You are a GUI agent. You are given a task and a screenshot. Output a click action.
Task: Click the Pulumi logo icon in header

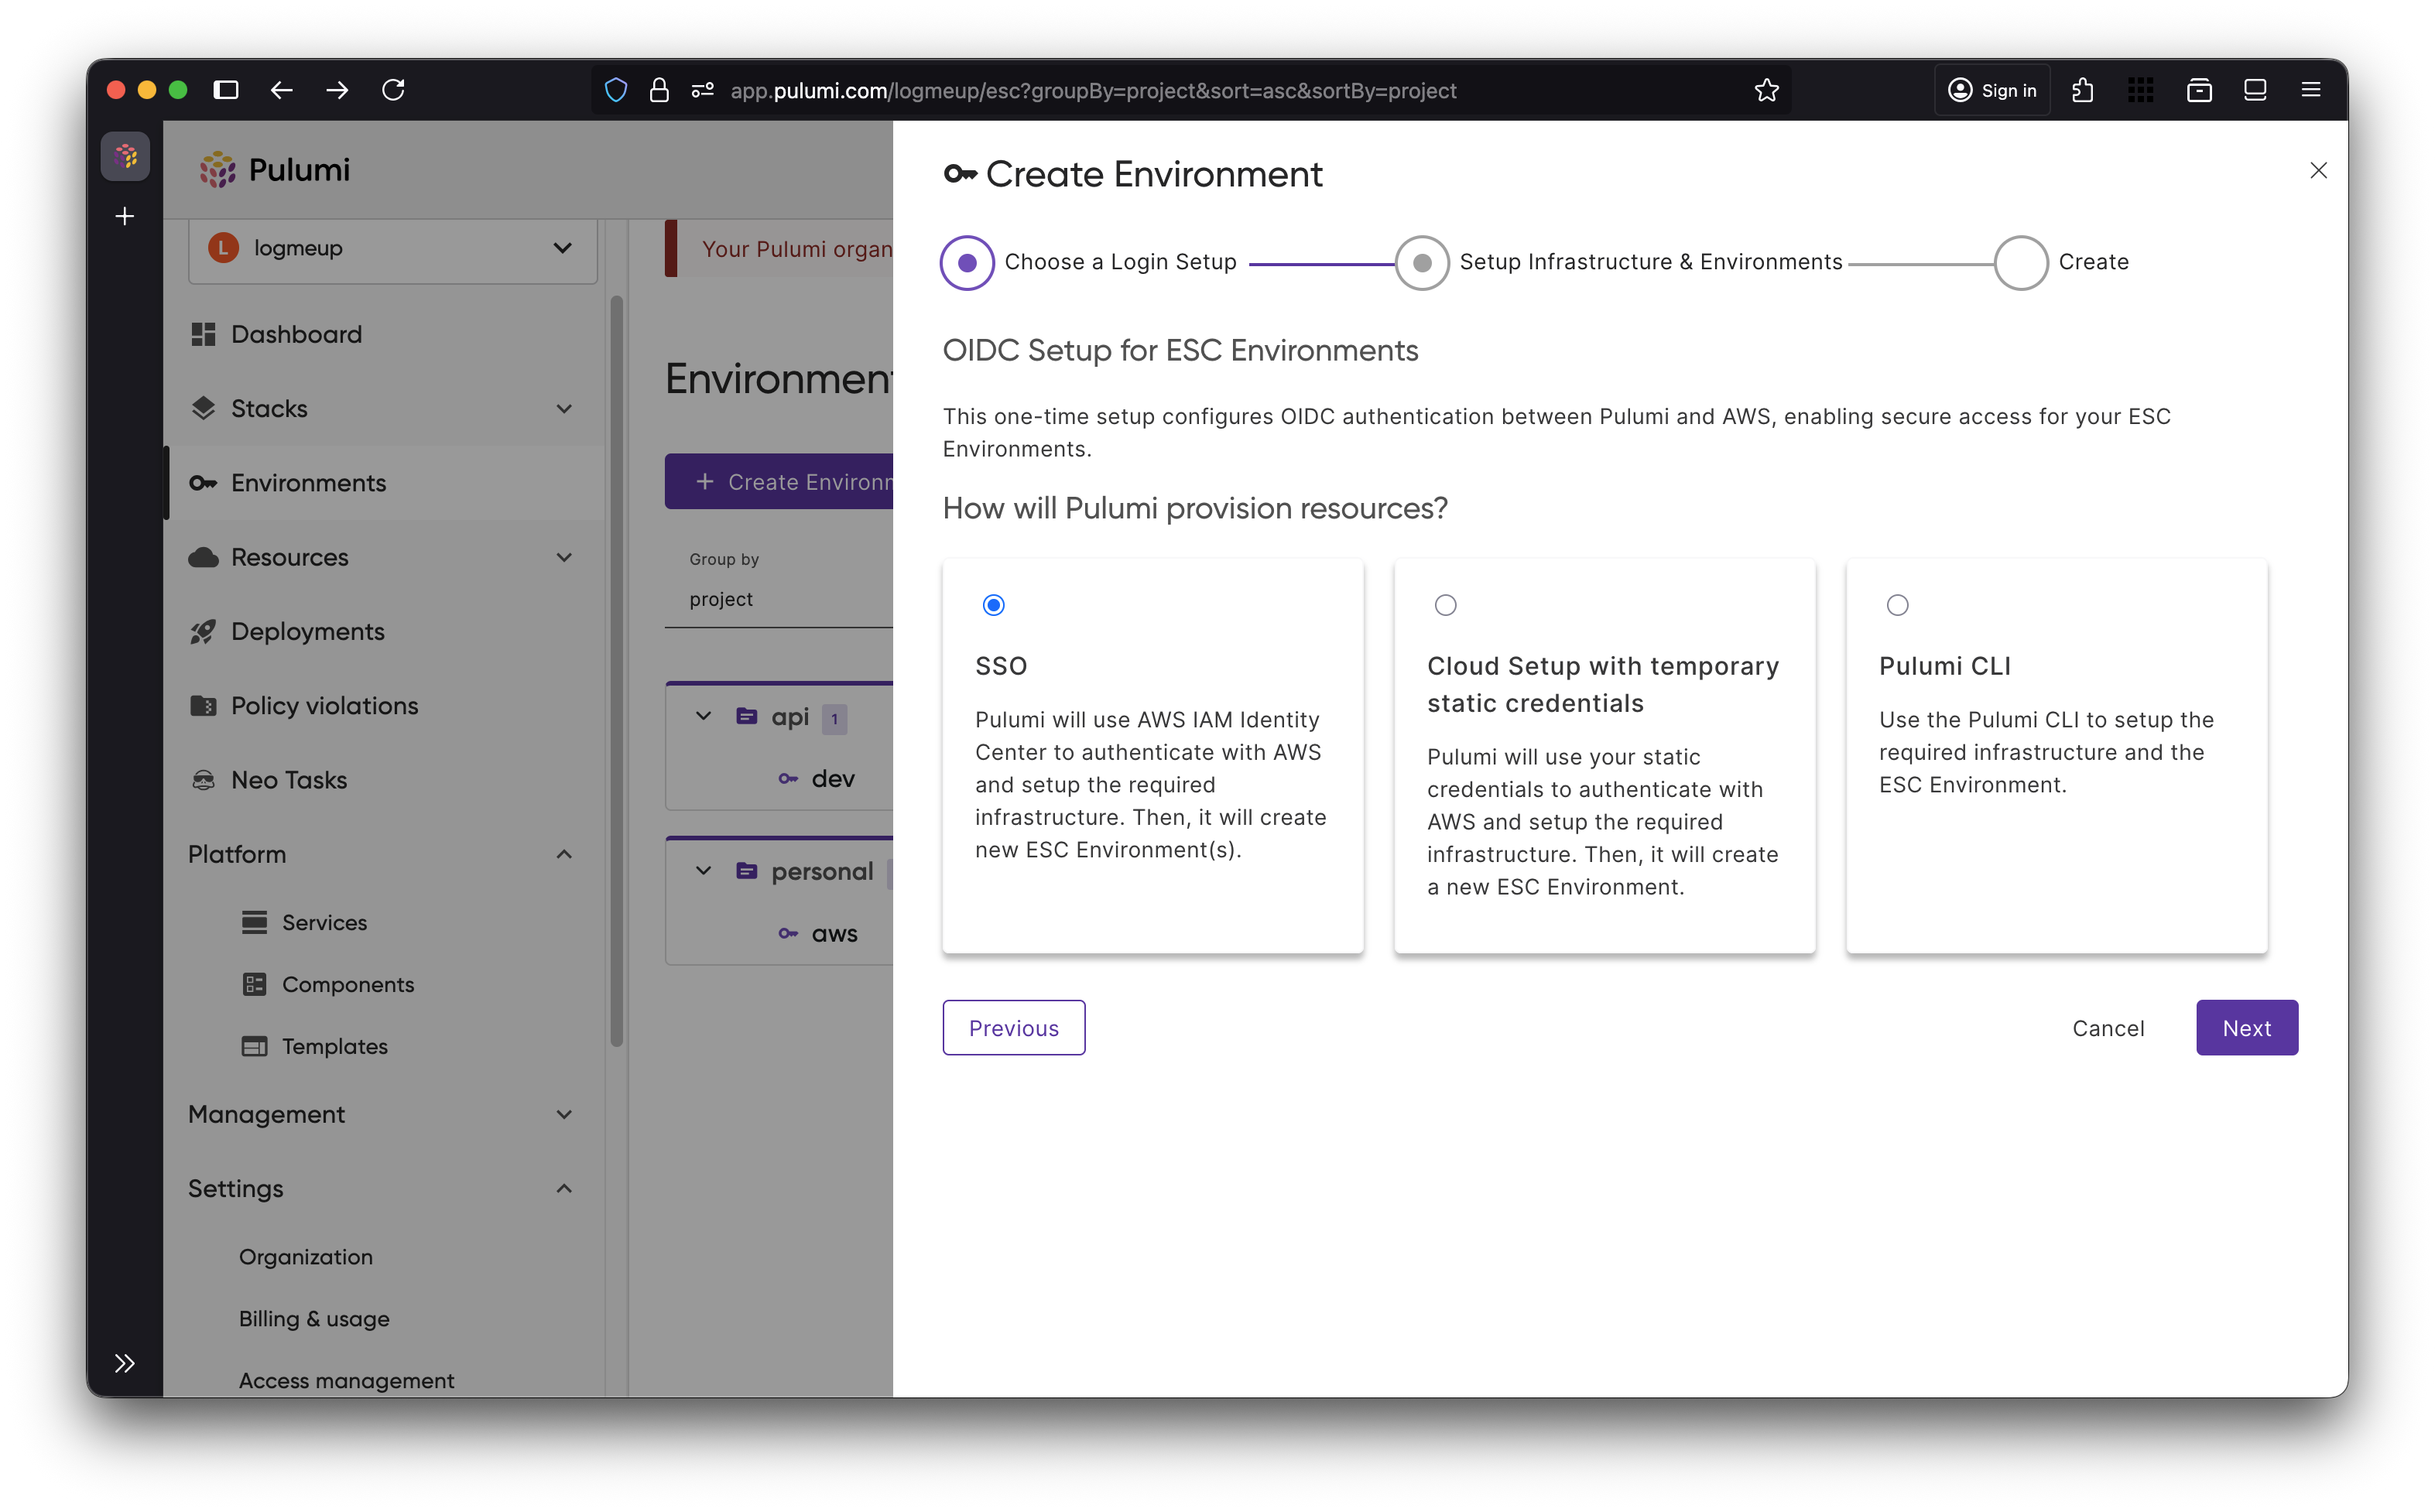(217, 170)
